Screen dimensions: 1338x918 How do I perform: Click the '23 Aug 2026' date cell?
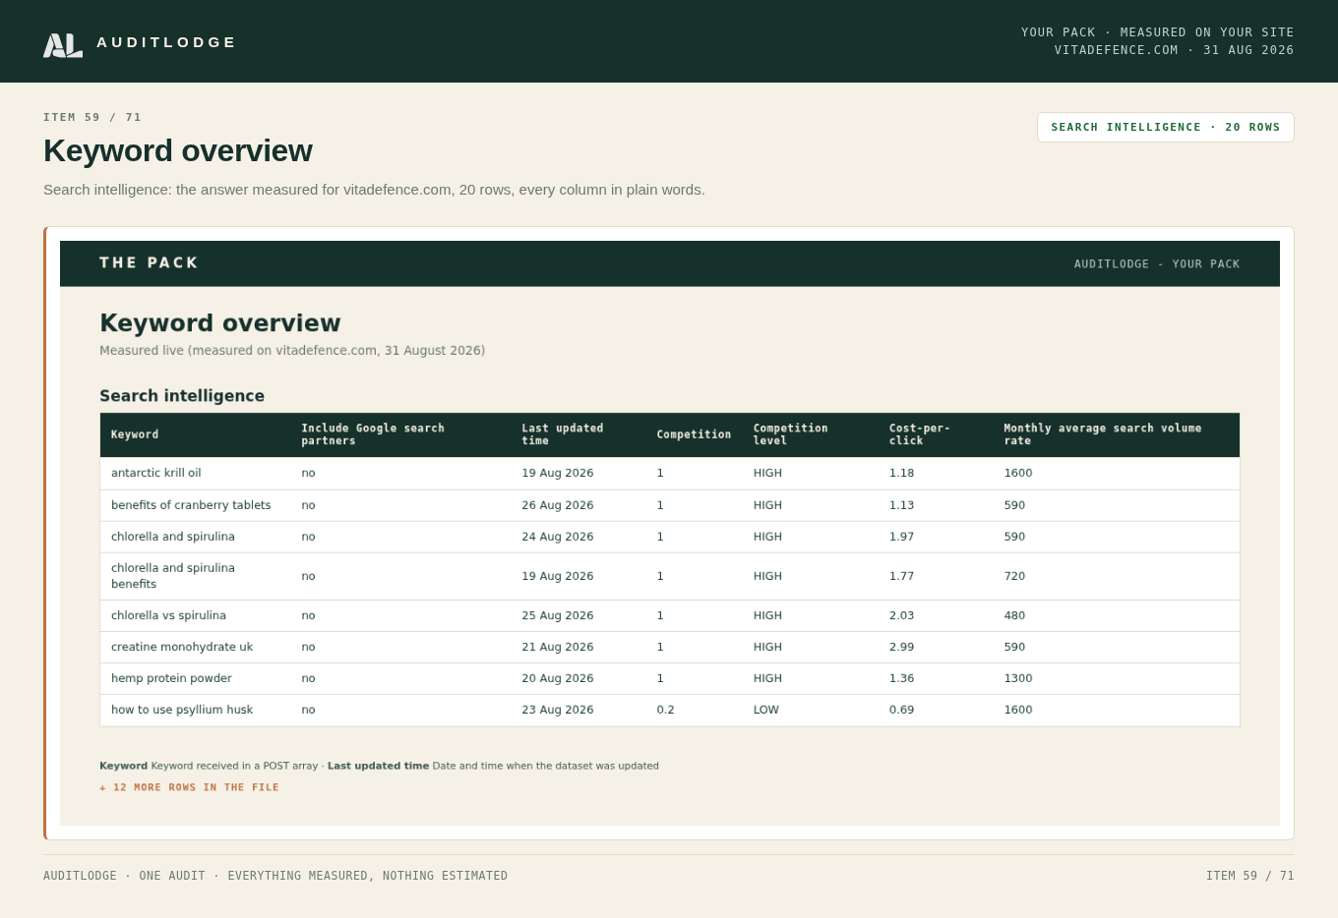pyautogui.click(x=558, y=710)
